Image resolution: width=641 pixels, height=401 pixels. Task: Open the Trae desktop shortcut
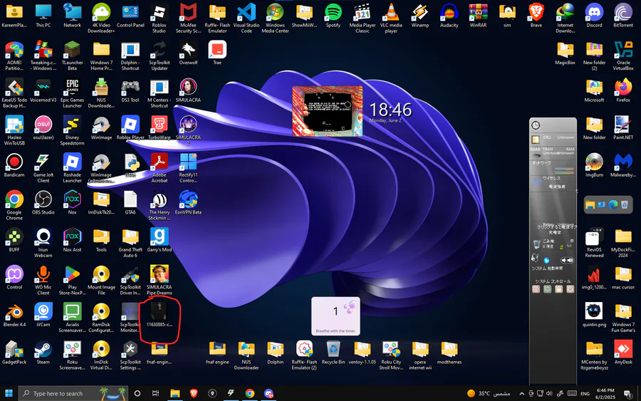(x=217, y=53)
